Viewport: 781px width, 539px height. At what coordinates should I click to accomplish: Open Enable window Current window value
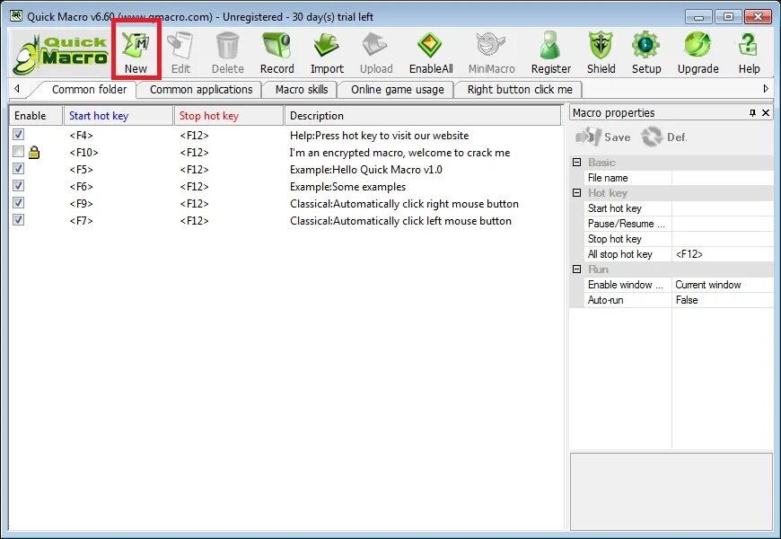tap(723, 284)
